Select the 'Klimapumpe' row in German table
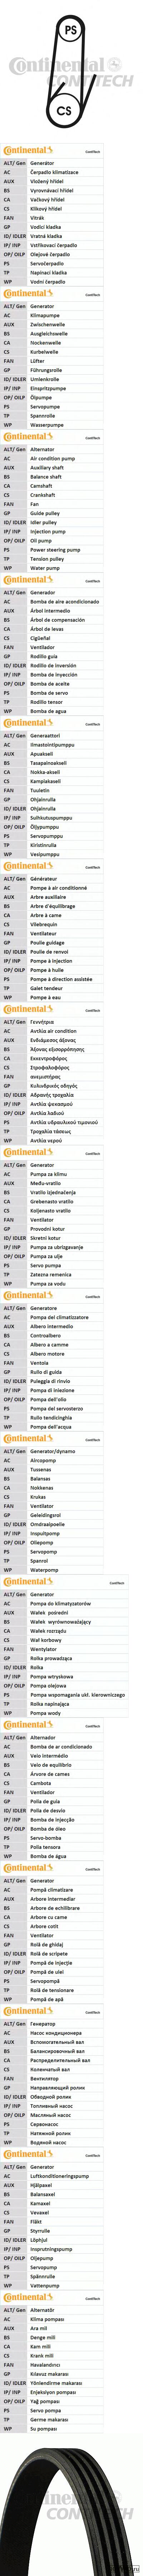 tap(71, 315)
